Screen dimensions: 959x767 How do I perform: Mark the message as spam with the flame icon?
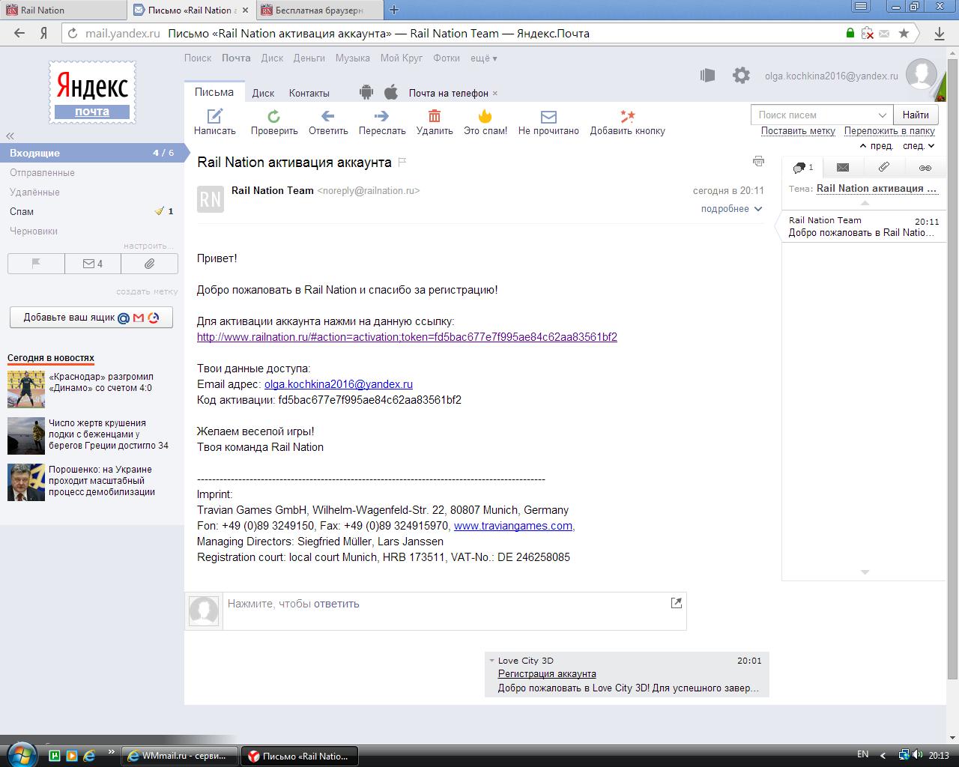pos(485,115)
